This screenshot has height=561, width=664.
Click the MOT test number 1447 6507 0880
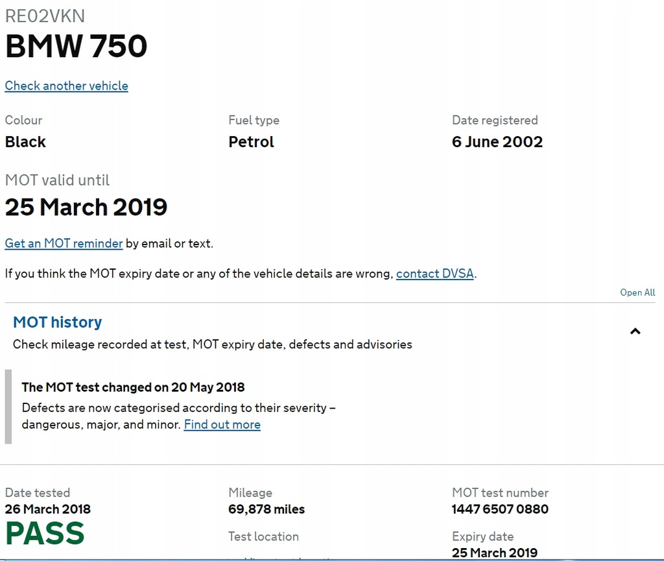[x=500, y=509]
